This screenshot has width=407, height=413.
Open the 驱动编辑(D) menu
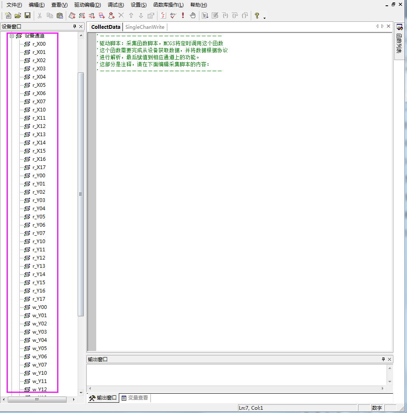[88, 5]
